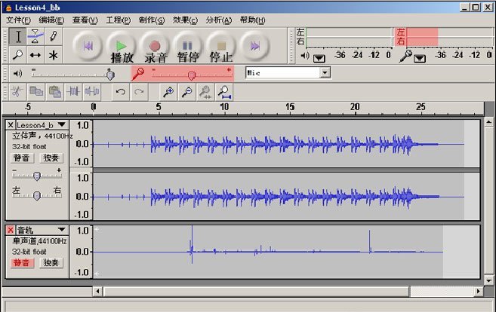Viewport: 496px width, 312px height.
Task: Skip to start of the audio
Action: 88,47
